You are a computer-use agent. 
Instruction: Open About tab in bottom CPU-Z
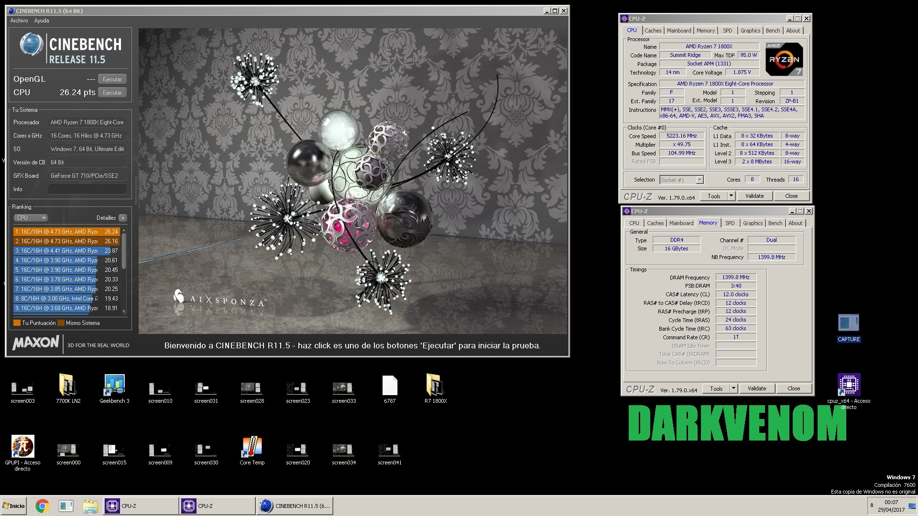795,223
